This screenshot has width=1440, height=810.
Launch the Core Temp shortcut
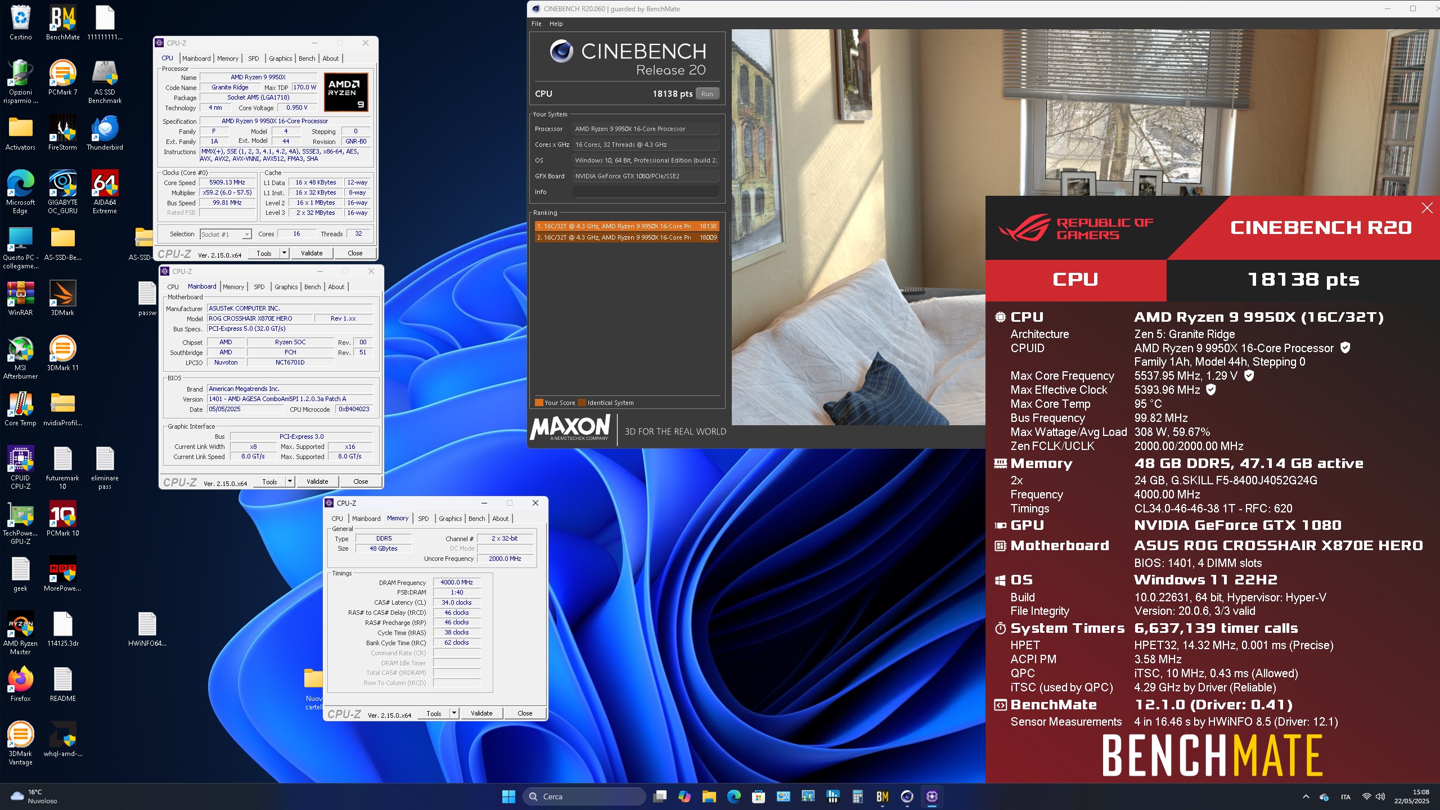pyautogui.click(x=21, y=408)
